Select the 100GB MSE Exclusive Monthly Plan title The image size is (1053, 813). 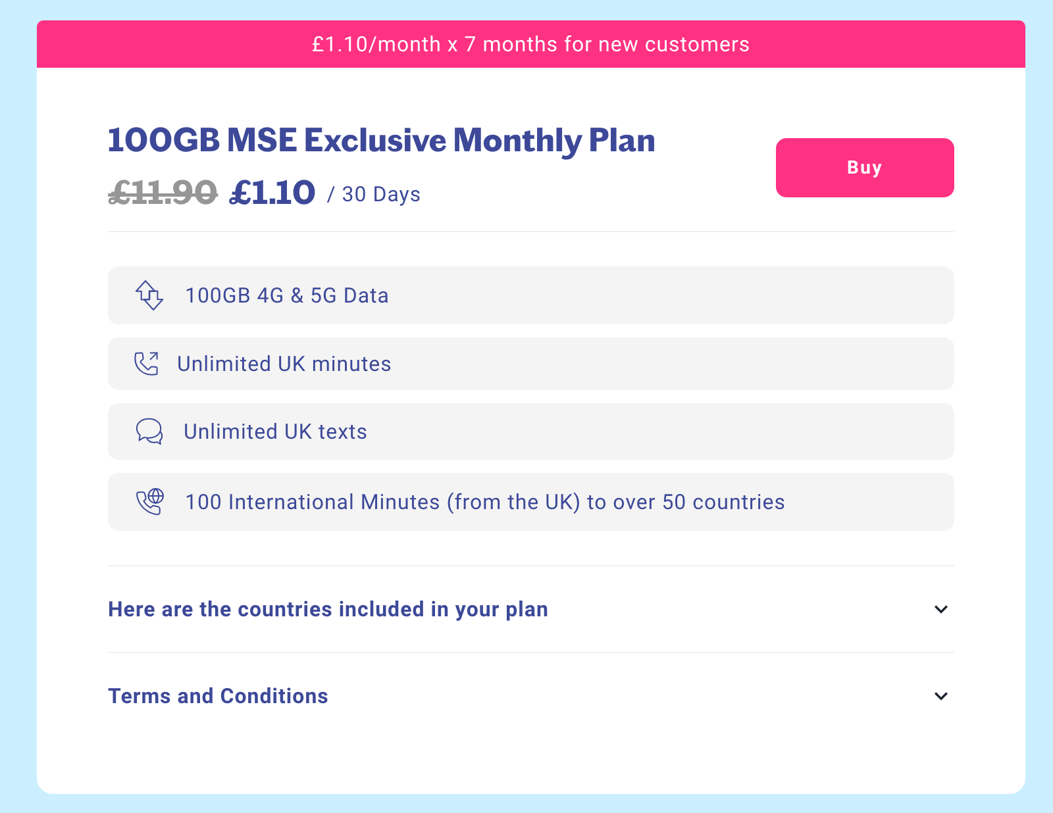[382, 140]
